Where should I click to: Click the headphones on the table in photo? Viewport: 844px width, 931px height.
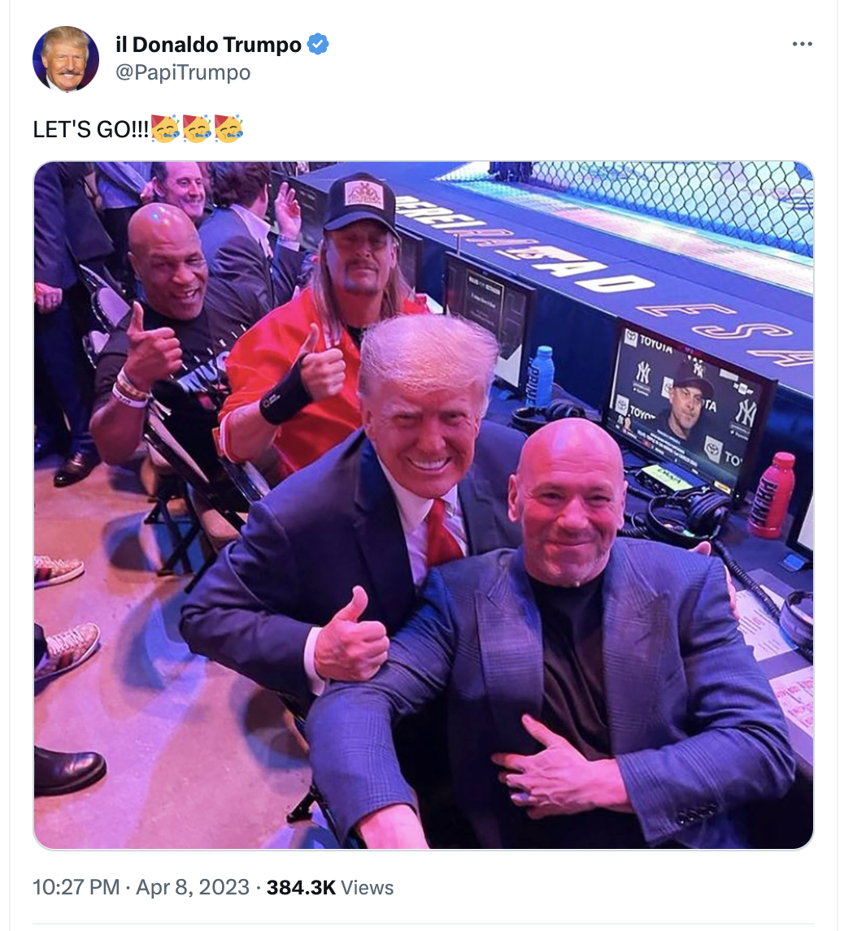[688, 517]
